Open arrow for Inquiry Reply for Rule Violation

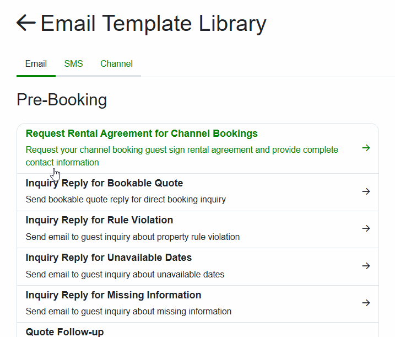[x=366, y=228]
